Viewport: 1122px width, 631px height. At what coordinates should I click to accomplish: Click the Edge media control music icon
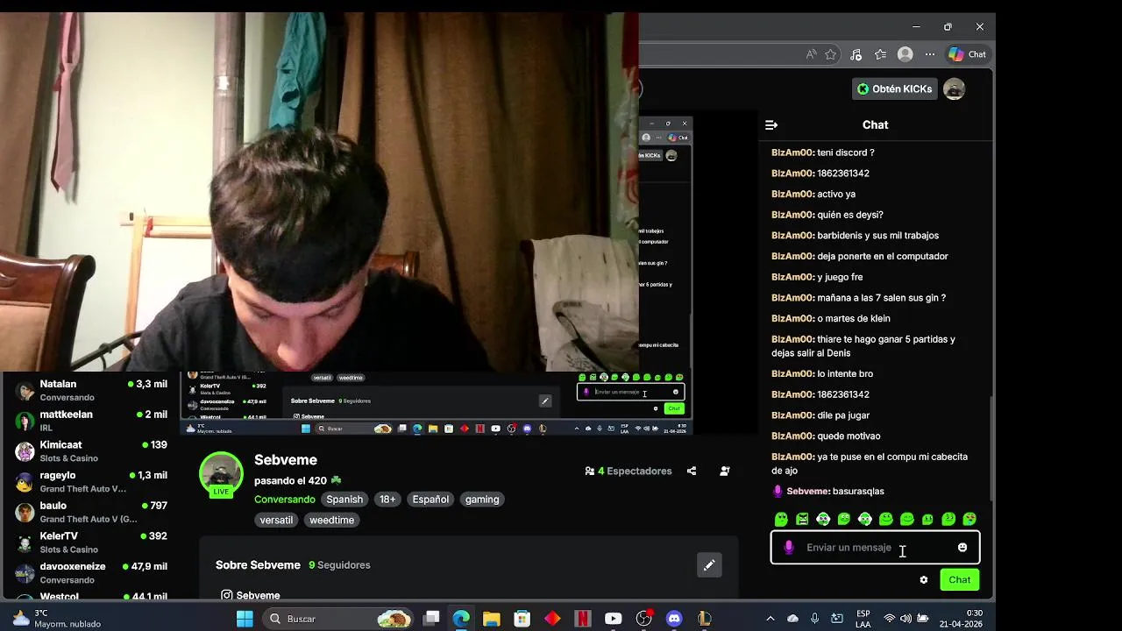click(x=856, y=54)
